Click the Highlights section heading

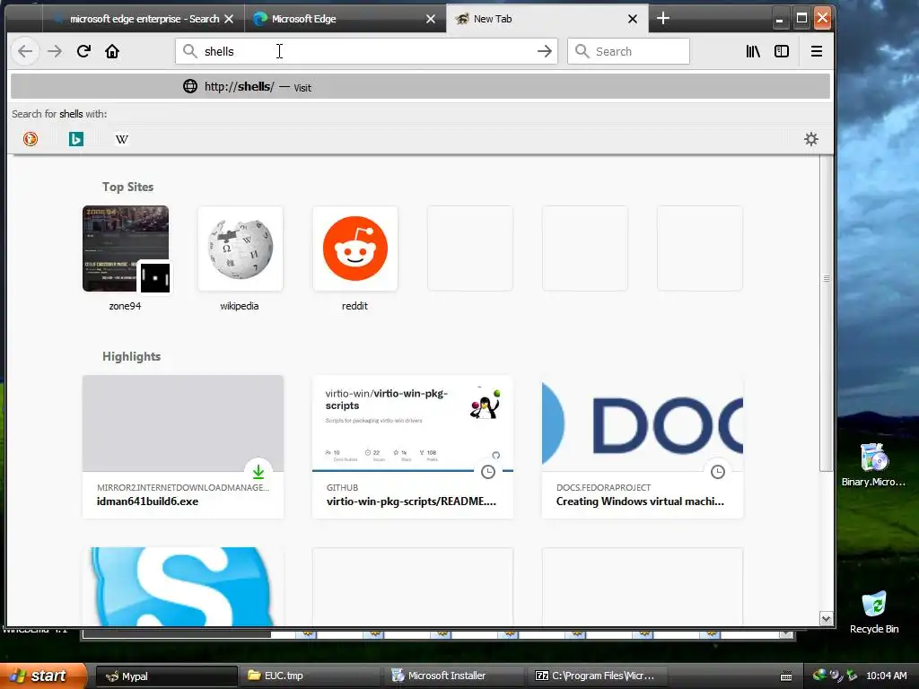pos(131,357)
